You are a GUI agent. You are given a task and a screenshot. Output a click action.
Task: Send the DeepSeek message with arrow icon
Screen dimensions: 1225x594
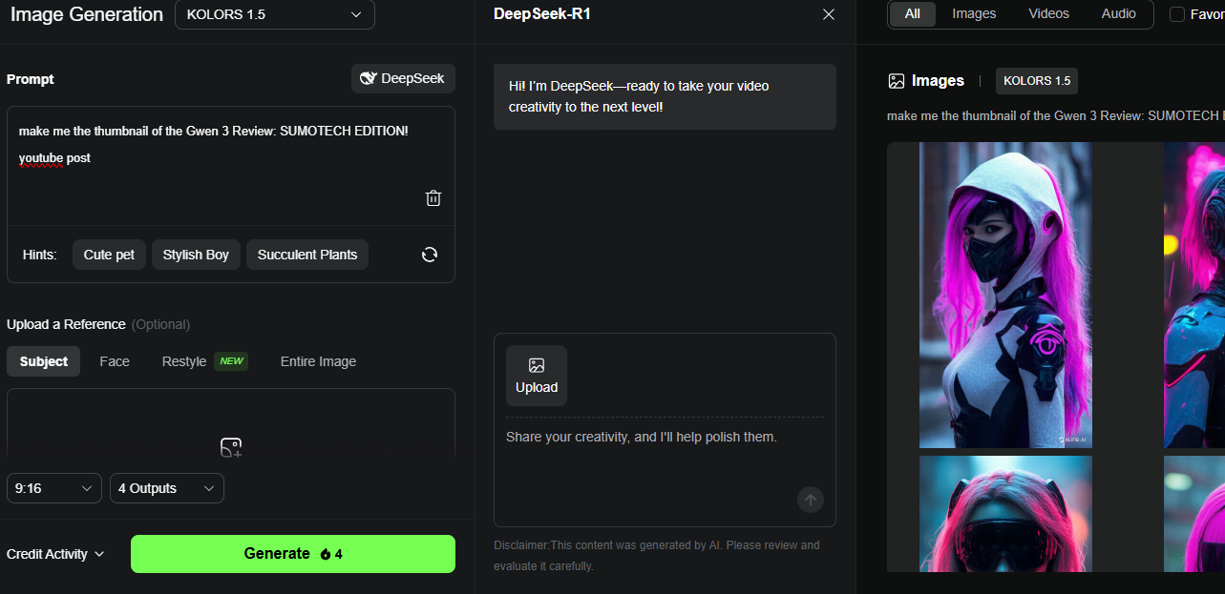point(811,499)
